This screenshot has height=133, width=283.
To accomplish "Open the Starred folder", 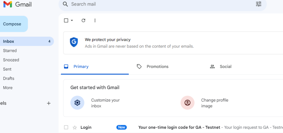I will pyautogui.click(x=10, y=51).
